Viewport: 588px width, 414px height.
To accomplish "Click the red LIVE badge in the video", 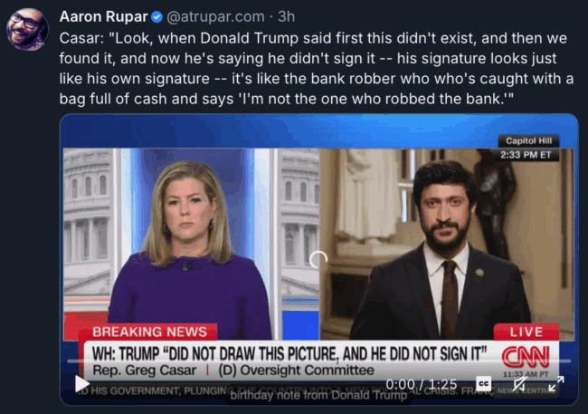I will point(526,332).
